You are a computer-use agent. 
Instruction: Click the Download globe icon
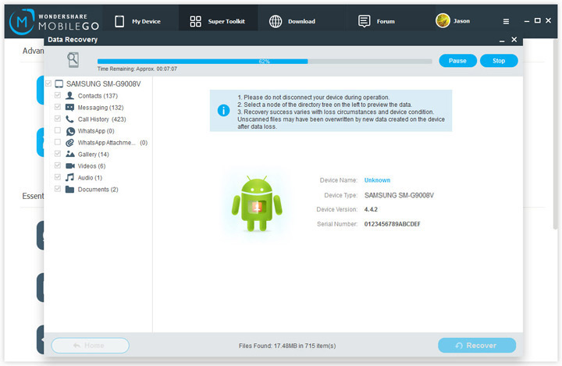coord(276,22)
